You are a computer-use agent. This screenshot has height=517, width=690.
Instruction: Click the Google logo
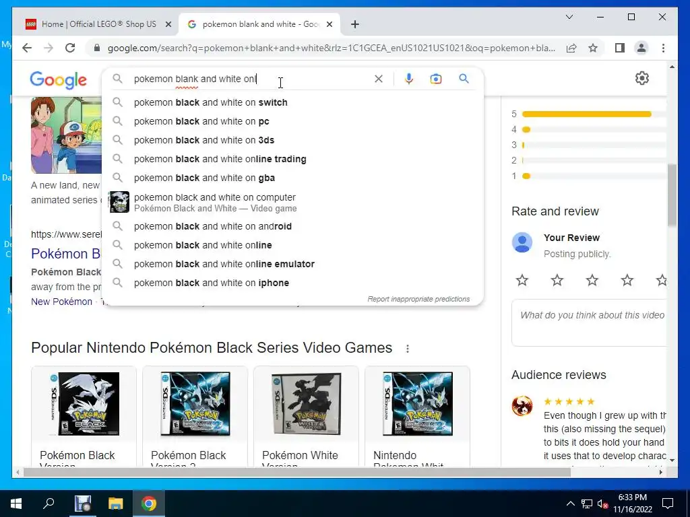click(x=58, y=80)
